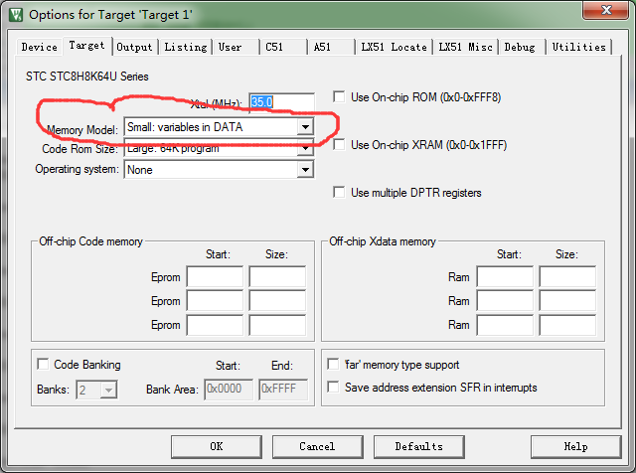Switch to the Device tab
This screenshot has height=473, width=636.
click(x=40, y=47)
